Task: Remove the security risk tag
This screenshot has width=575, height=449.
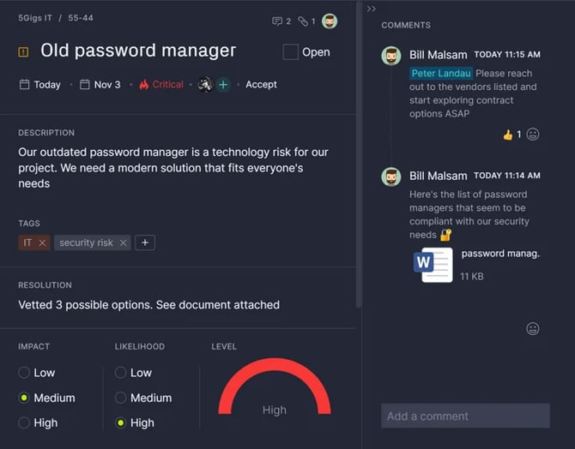Action: [124, 242]
